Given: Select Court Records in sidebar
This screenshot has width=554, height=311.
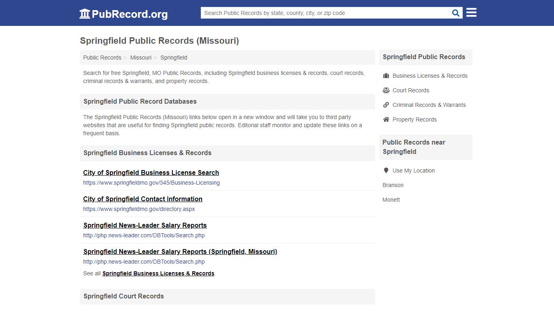Looking at the screenshot, I should click(411, 90).
